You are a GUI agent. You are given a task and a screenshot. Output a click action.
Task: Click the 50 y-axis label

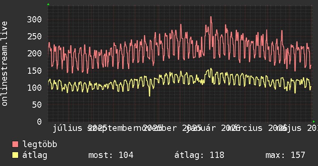(x=37, y=105)
